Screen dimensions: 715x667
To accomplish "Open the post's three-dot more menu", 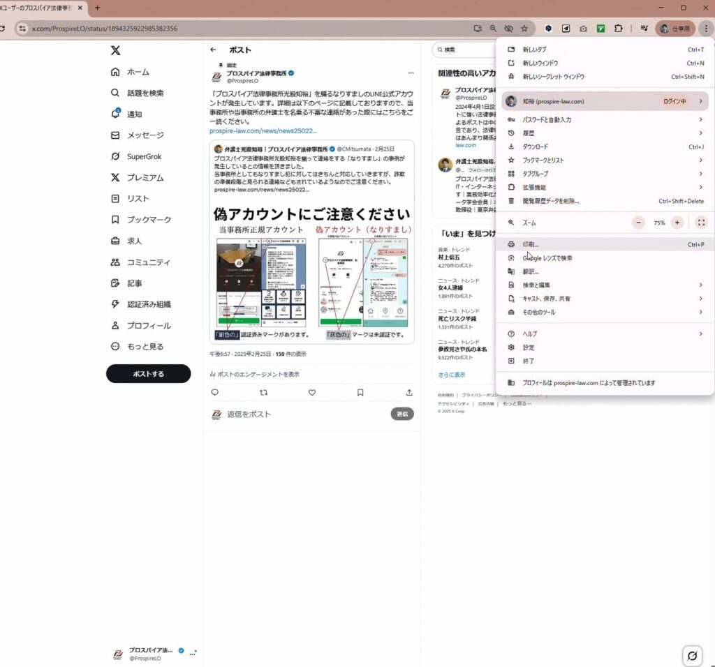I will [x=411, y=73].
